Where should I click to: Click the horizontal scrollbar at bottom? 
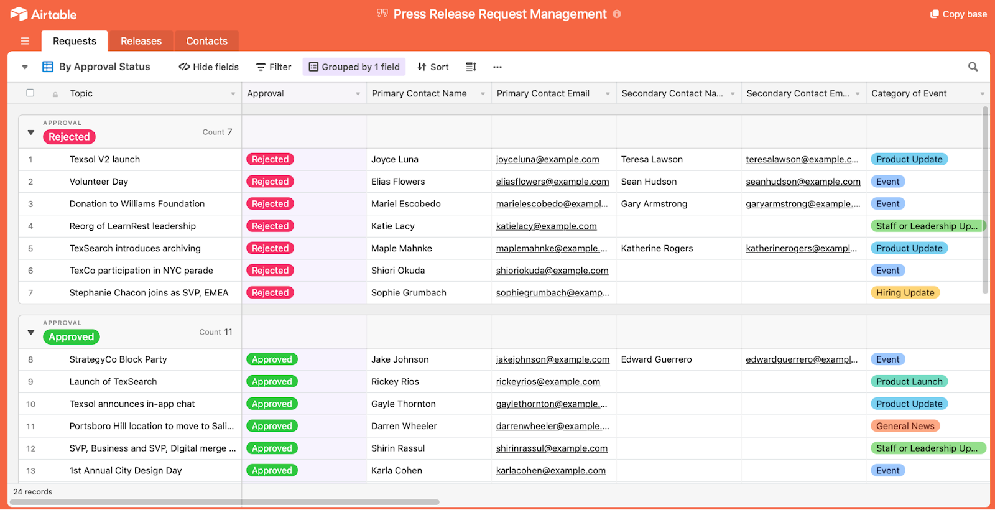[224, 502]
